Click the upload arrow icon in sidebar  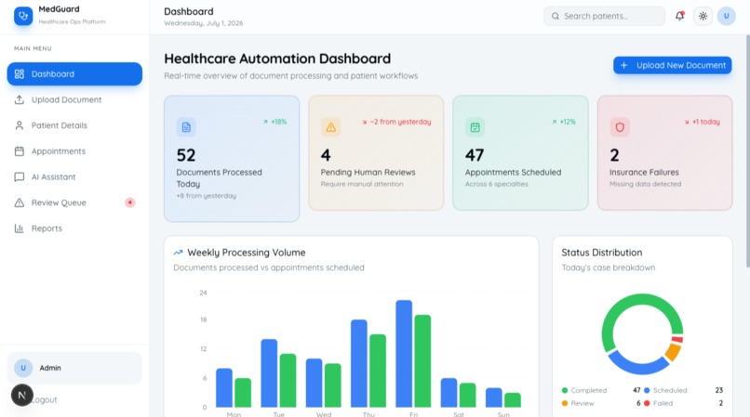click(20, 99)
